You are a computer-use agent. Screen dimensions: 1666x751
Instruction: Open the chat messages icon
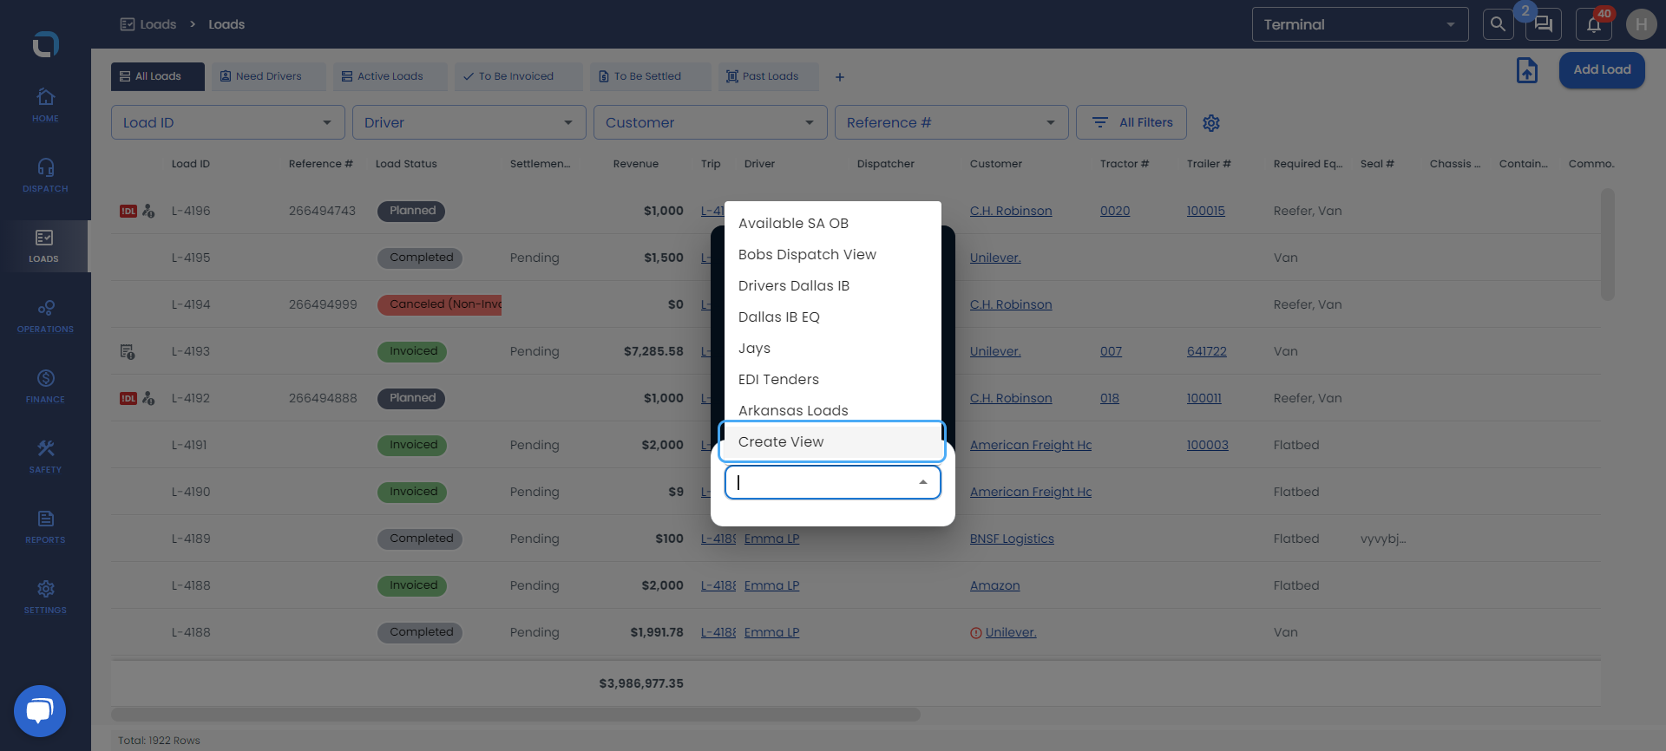[1544, 24]
